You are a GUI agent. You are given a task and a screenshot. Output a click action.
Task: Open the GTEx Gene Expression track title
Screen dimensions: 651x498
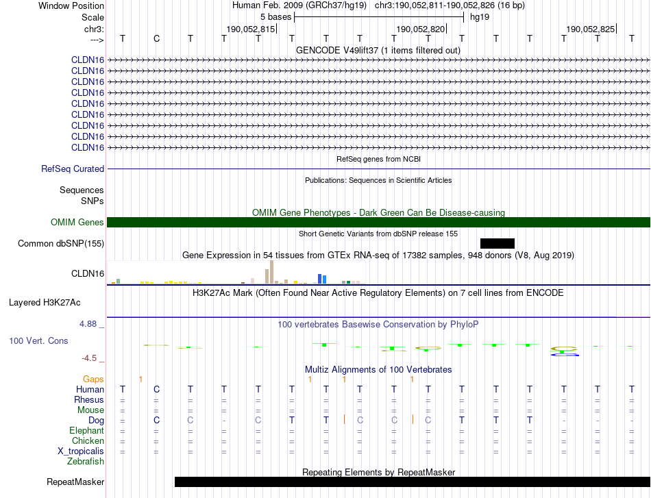coord(378,256)
